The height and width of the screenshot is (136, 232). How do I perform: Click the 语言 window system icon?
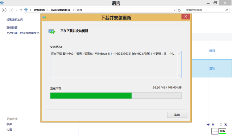point(2,3)
